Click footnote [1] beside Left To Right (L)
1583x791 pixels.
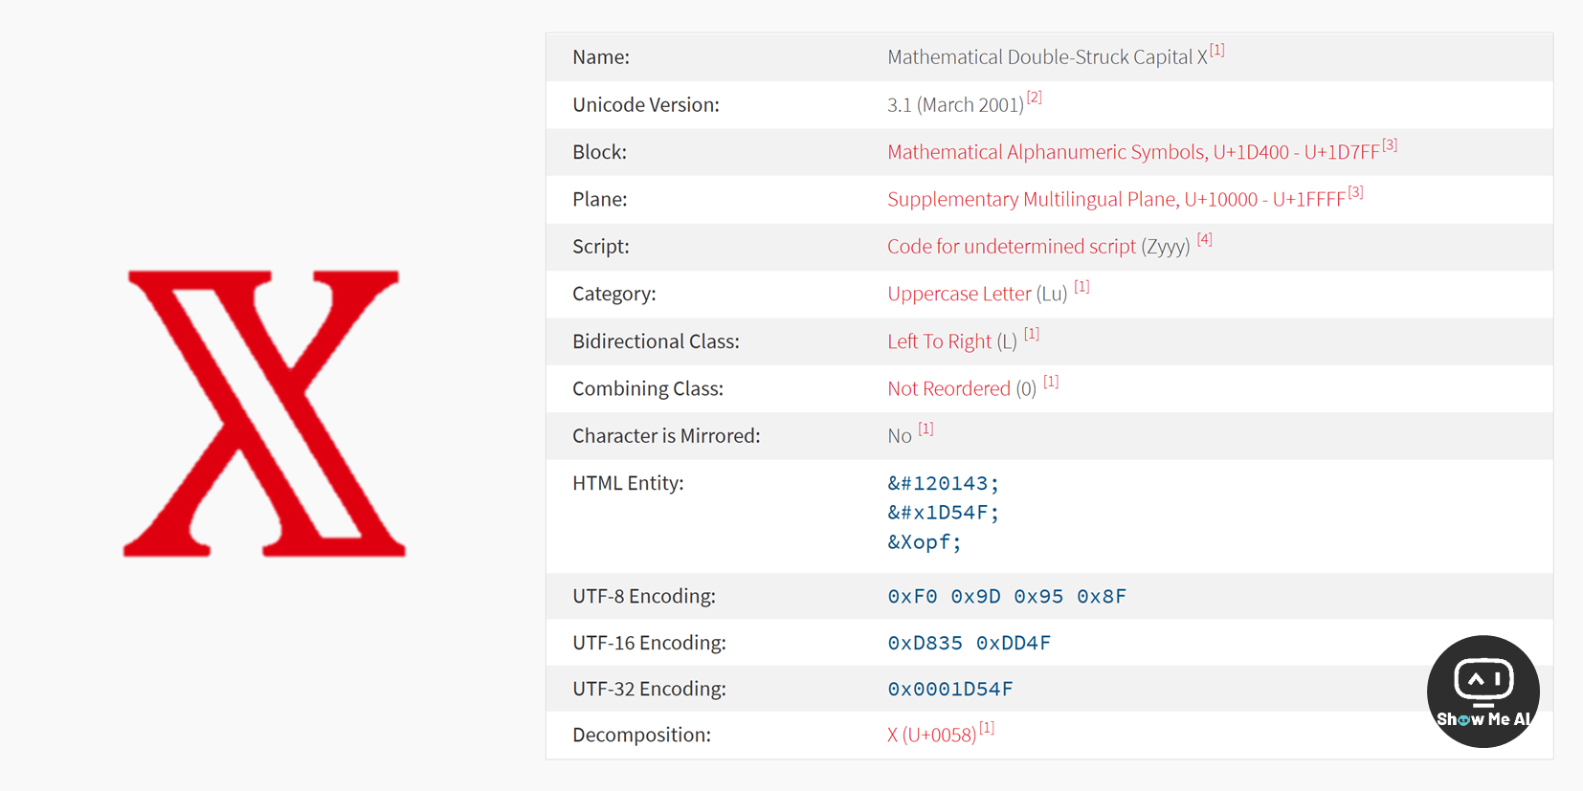pyautogui.click(x=1031, y=334)
